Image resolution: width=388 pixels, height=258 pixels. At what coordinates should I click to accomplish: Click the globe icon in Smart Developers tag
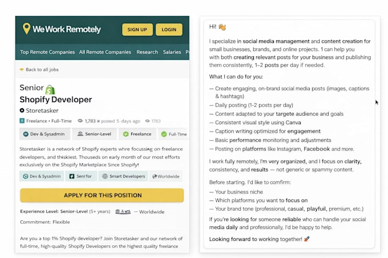pos(105,177)
